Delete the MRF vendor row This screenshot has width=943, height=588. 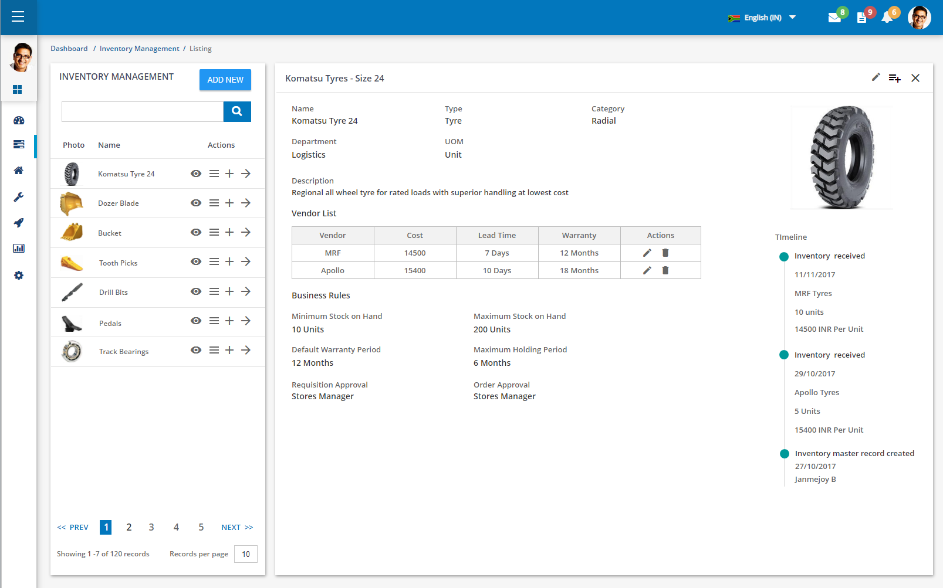point(665,253)
